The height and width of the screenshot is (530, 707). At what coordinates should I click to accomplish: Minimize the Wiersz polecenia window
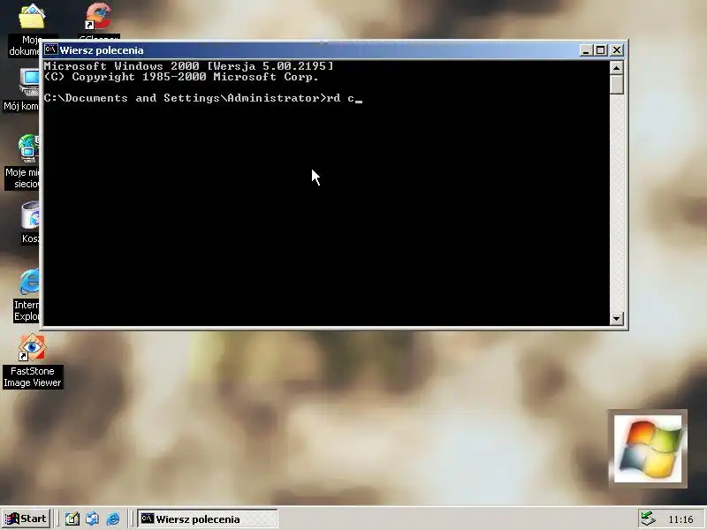pyautogui.click(x=586, y=50)
